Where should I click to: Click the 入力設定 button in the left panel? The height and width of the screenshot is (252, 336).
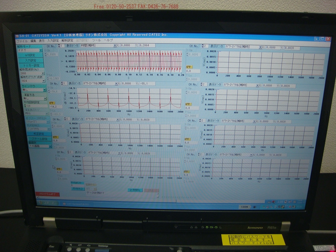pos(31,61)
